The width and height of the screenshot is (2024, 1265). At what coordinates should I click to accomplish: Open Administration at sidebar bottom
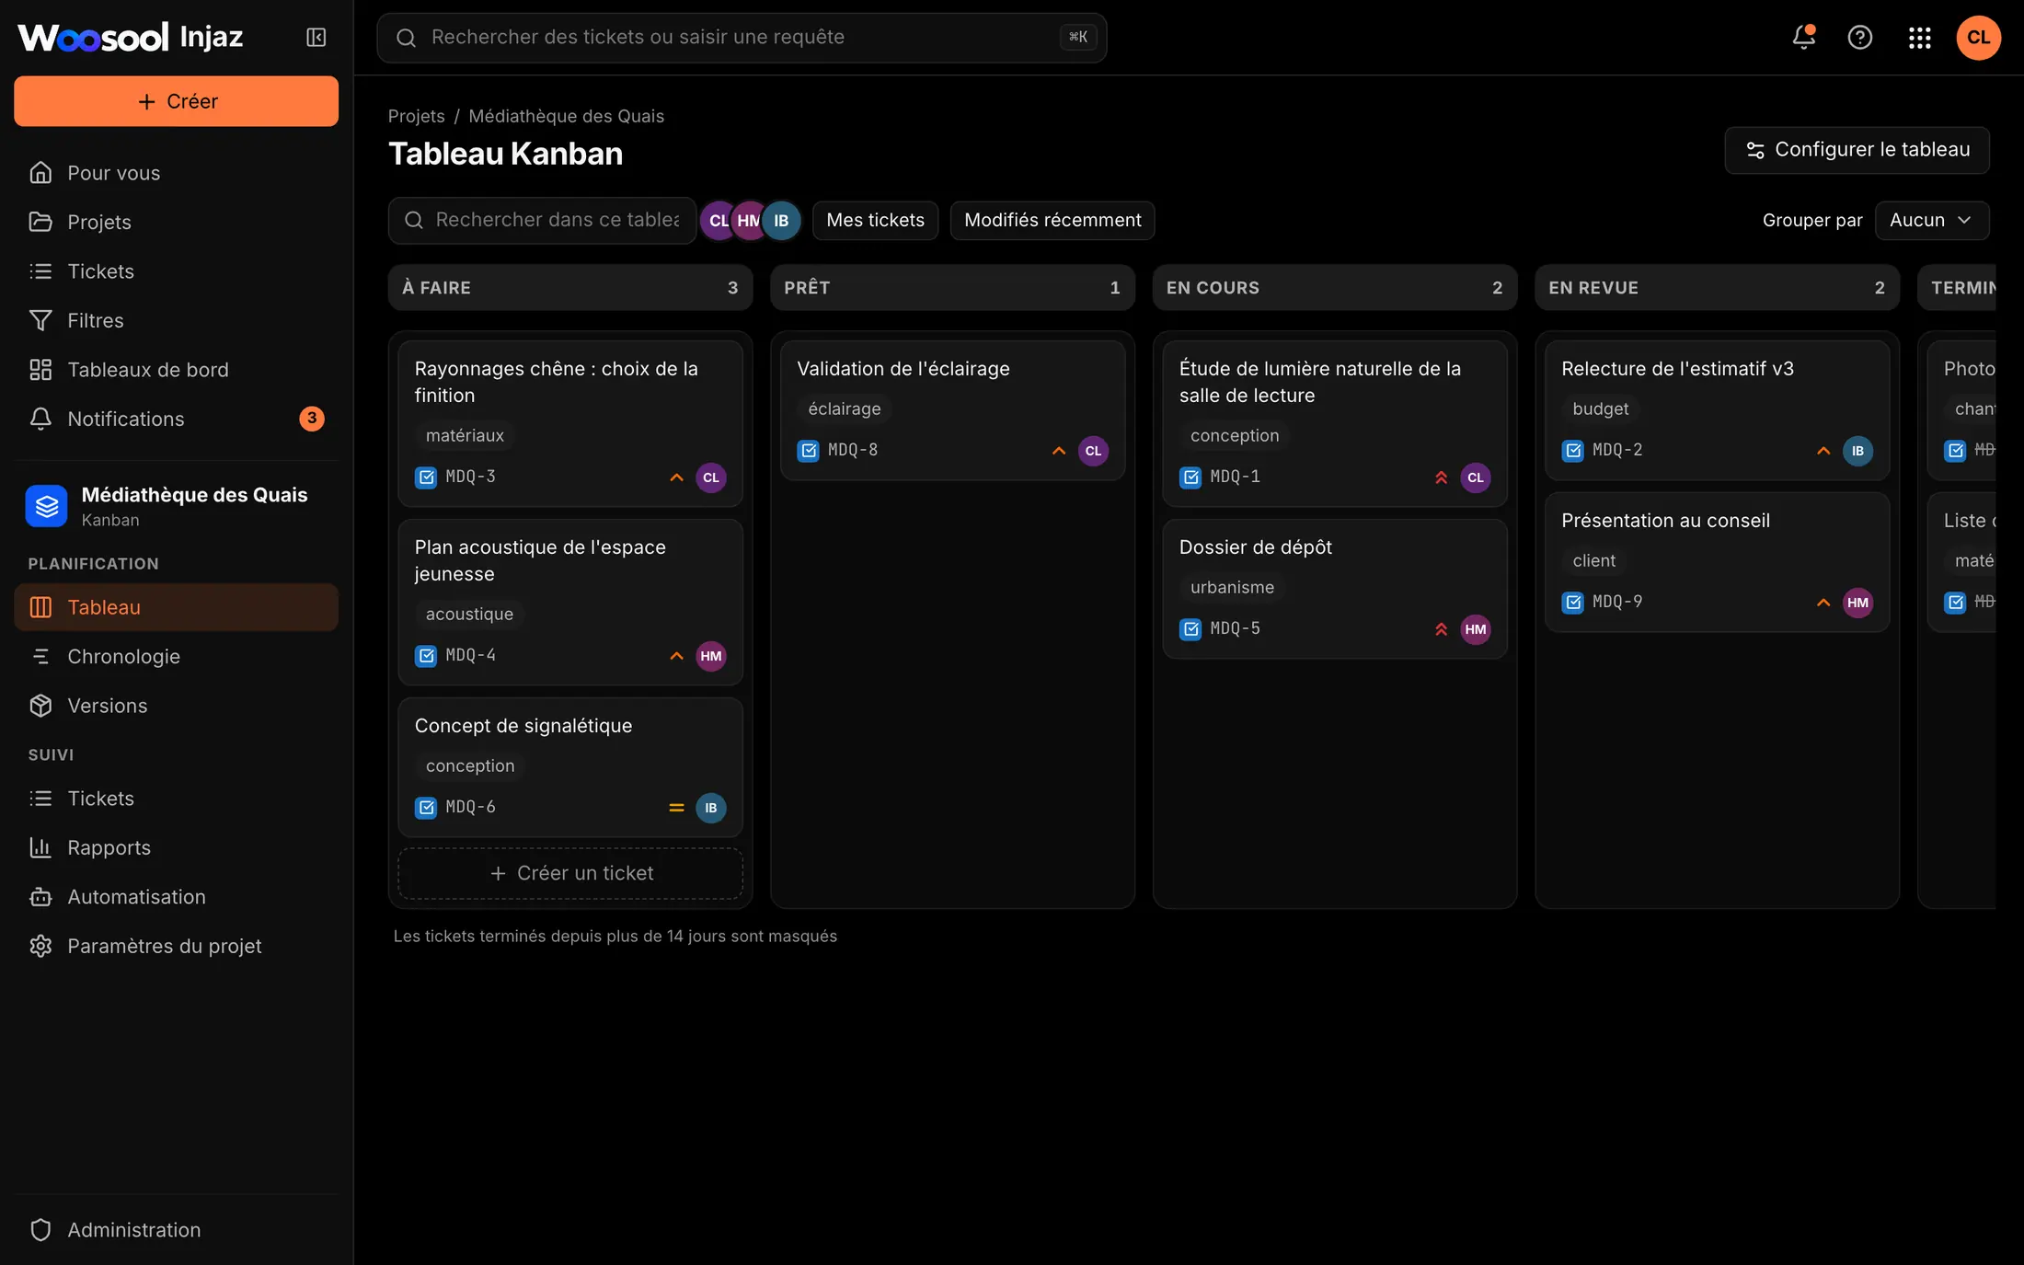coord(176,1230)
